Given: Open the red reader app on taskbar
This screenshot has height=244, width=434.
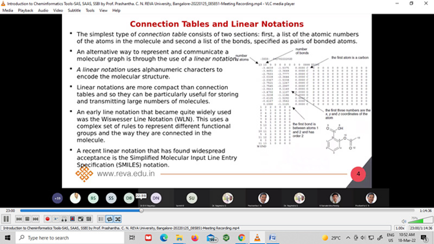Looking at the screenshot, I should coord(148,237).
